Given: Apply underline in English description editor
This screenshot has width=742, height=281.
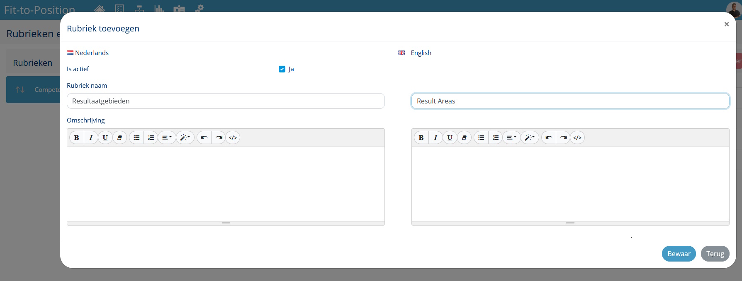Looking at the screenshot, I should coord(450,137).
